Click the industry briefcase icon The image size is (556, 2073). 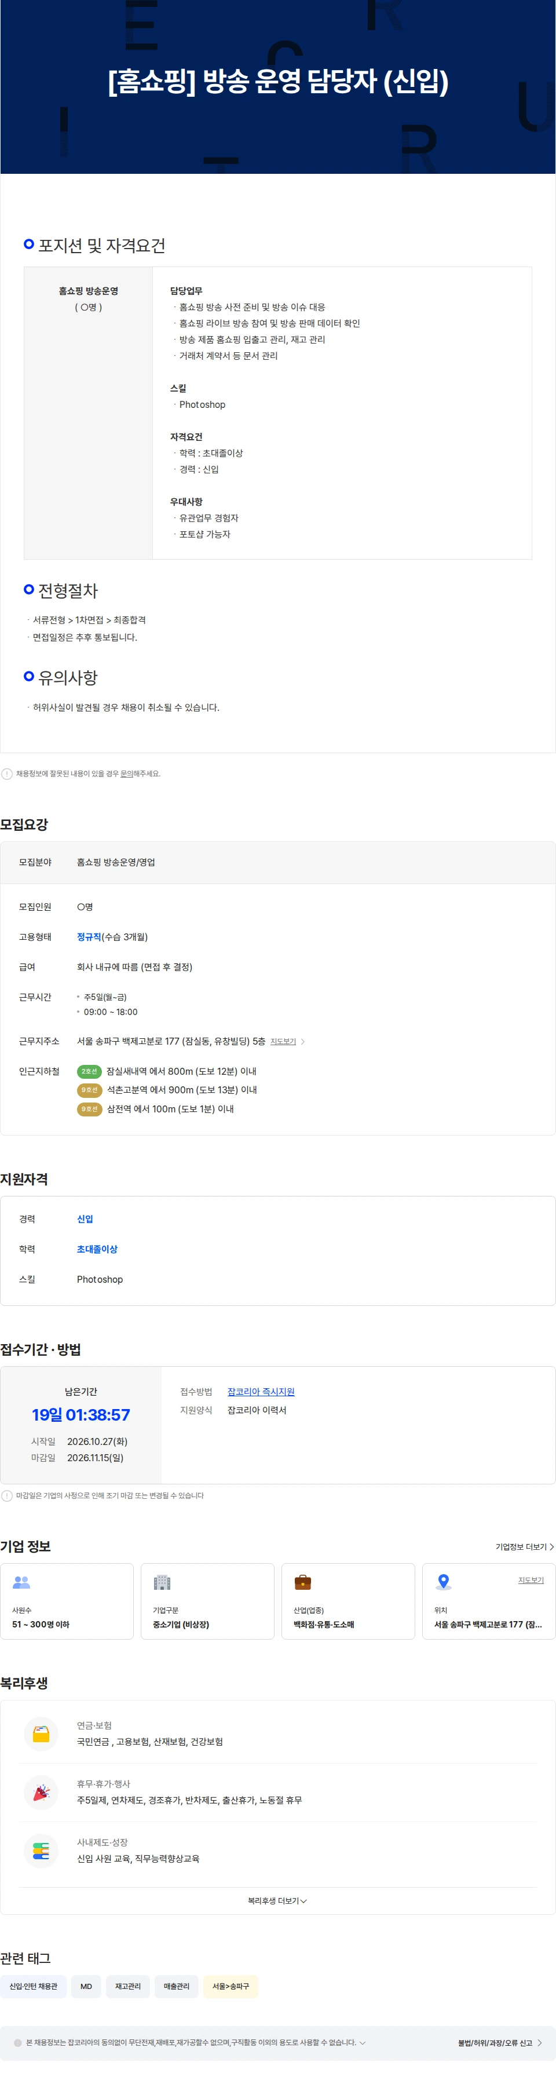click(x=302, y=1582)
